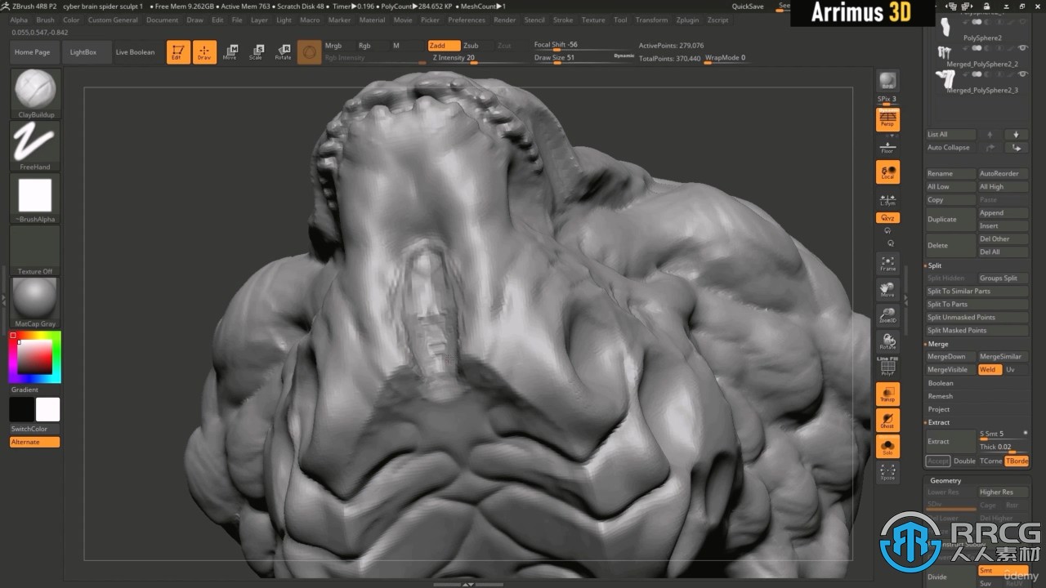The height and width of the screenshot is (588, 1046).
Task: Activate Edit mode button
Action: click(178, 52)
